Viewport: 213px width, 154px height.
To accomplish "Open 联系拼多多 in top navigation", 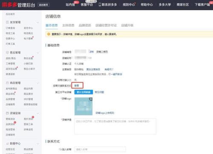I will click(109, 5).
